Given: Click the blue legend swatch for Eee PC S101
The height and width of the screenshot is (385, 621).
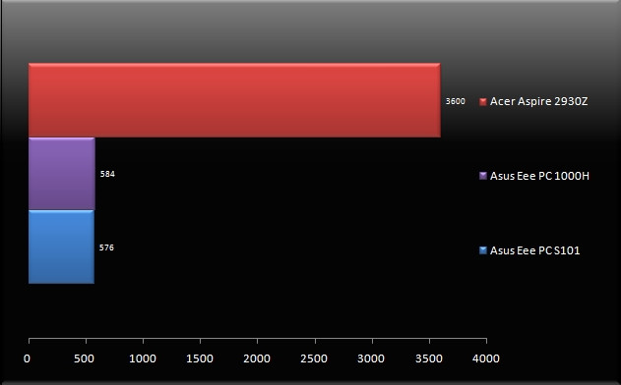Looking at the screenshot, I should click(483, 250).
